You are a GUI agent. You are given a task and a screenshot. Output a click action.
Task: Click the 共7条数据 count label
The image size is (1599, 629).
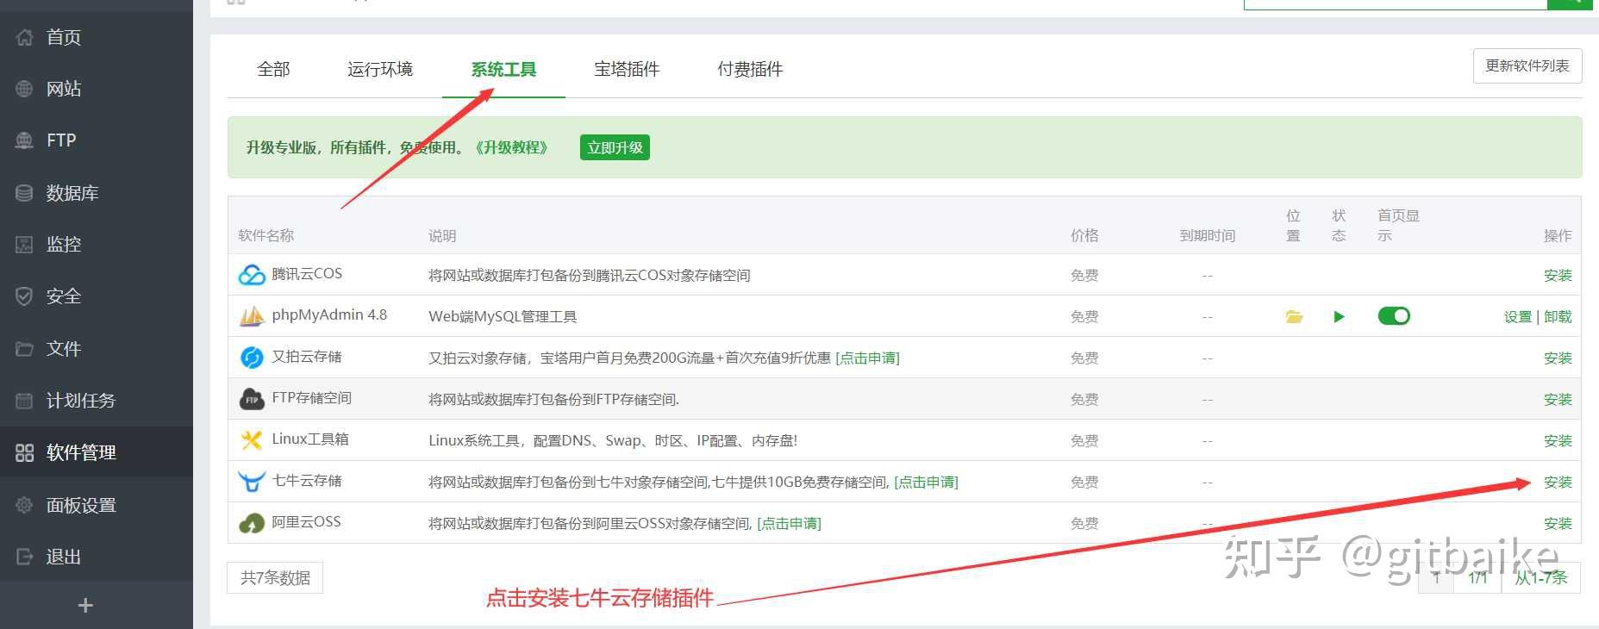[275, 577]
